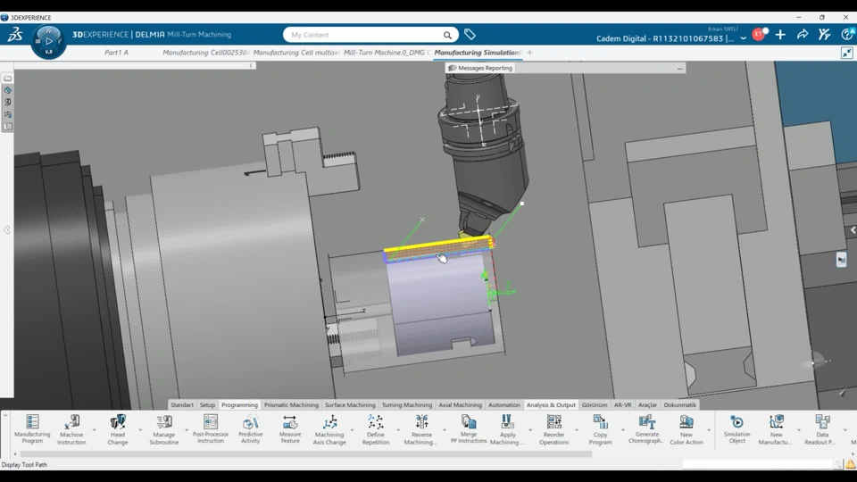Minimize the Messages Reporting panel

click(x=679, y=68)
